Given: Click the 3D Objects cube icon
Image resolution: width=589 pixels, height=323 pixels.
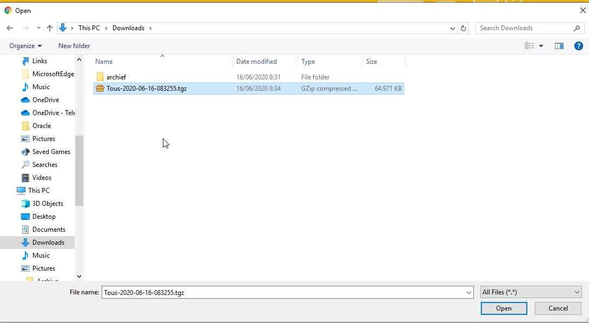Looking at the screenshot, I should [25, 203].
